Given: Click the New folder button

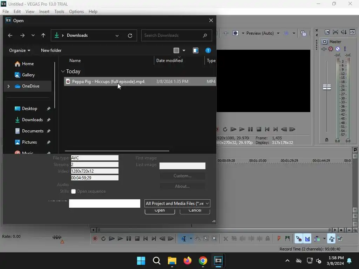Looking at the screenshot, I should coord(51,50).
